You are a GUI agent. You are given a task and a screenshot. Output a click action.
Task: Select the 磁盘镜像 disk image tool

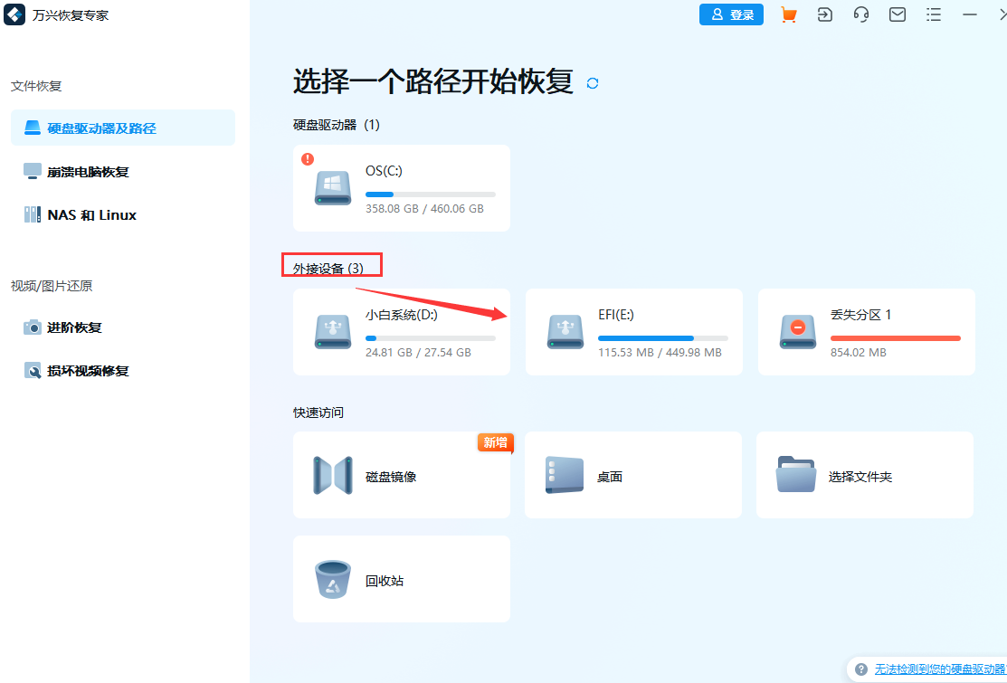[x=401, y=475]
